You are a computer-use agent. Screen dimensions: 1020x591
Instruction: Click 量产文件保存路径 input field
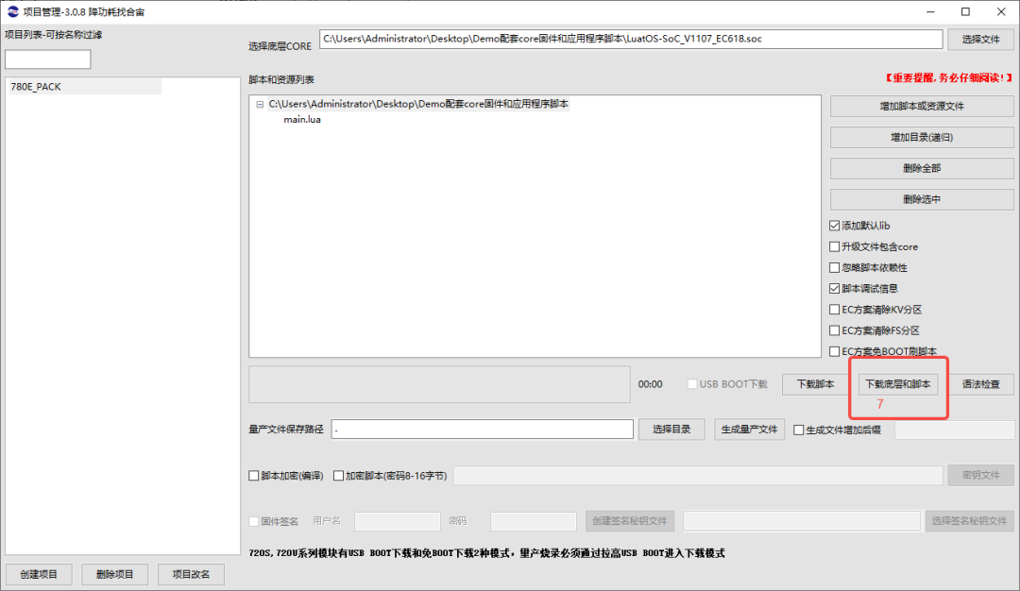[x=482, y=430]
